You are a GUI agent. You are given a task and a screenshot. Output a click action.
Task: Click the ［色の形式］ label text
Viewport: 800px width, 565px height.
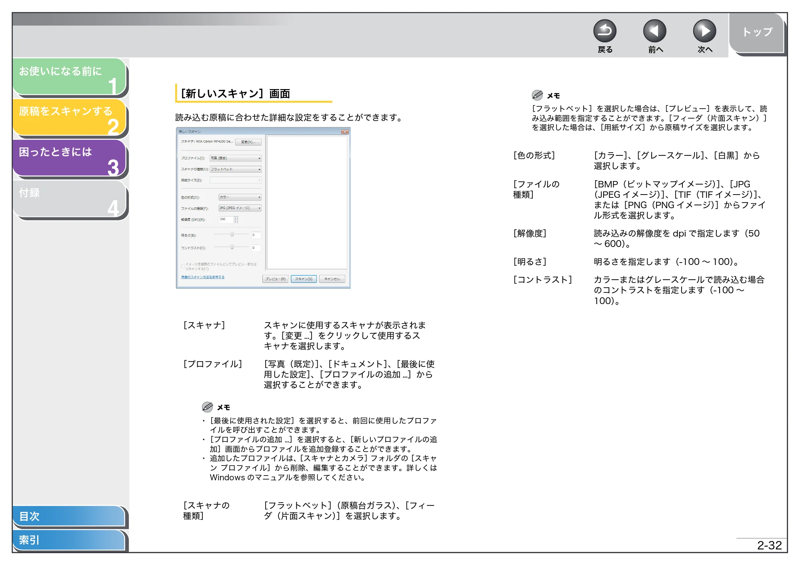pyautogui.click(x=534, y=155)
